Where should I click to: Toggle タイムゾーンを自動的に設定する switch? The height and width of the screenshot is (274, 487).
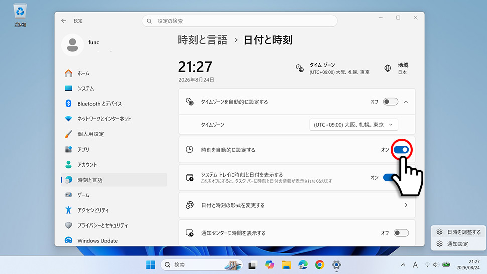391,102
